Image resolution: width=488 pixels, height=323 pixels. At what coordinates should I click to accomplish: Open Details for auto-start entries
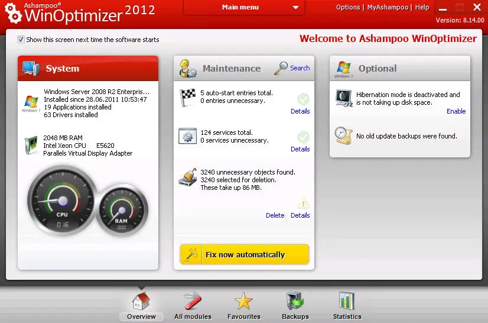(x=300, y=111)
